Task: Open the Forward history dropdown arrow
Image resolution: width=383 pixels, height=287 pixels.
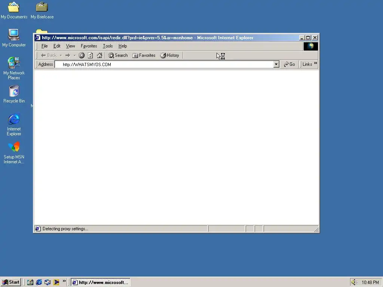Action: pyautogui.click(x=74, y=55)
